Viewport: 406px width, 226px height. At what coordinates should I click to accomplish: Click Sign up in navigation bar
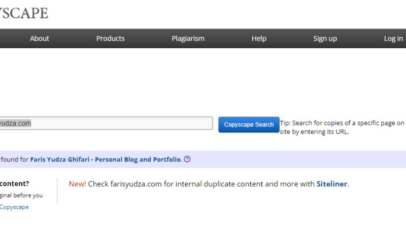[325, 39]
